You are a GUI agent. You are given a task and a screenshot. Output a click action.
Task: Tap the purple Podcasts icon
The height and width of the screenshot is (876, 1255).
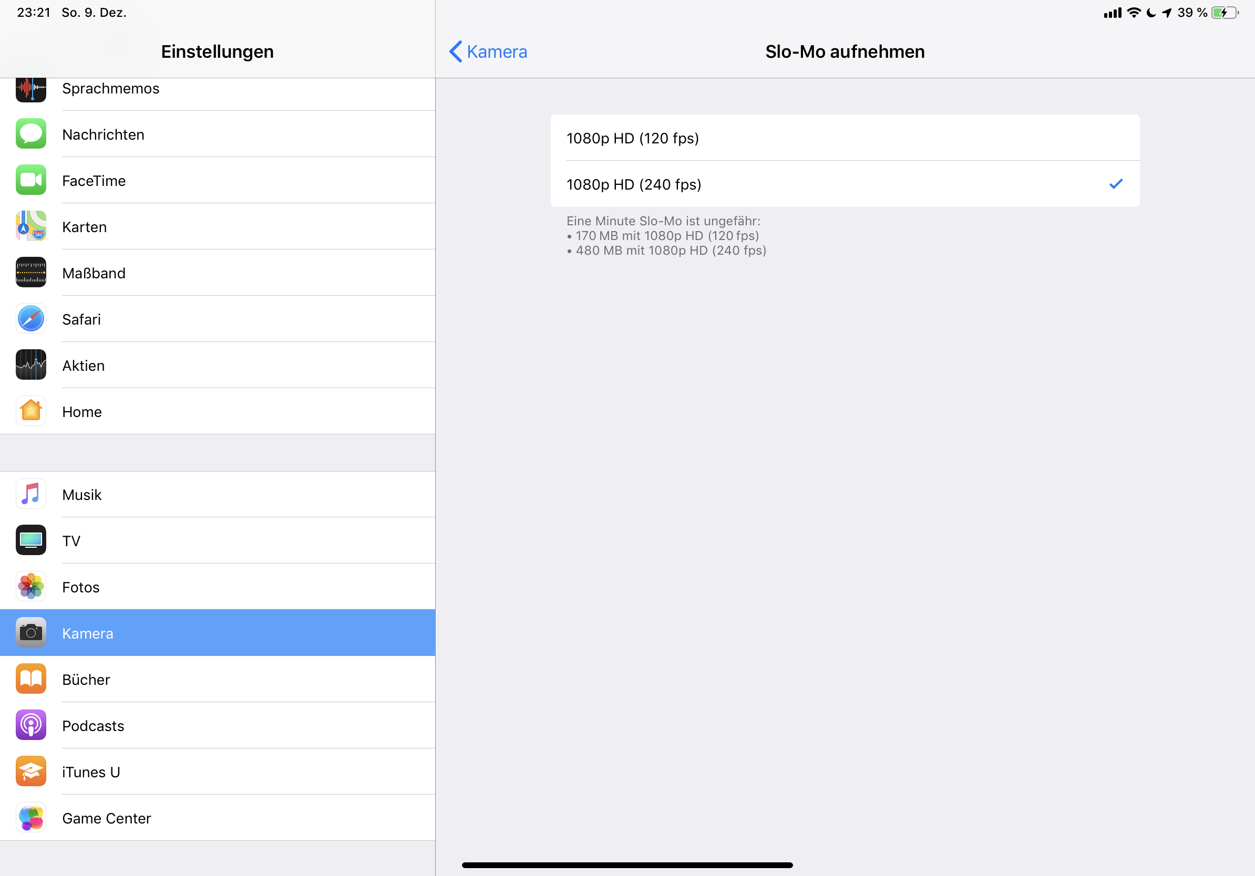pyautogui.click(x=30, y=726)
